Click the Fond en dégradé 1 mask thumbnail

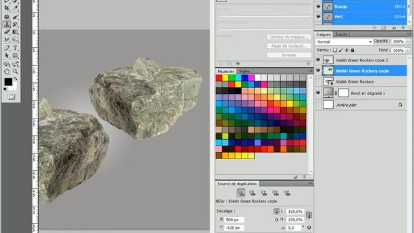[x=343, y=93]
